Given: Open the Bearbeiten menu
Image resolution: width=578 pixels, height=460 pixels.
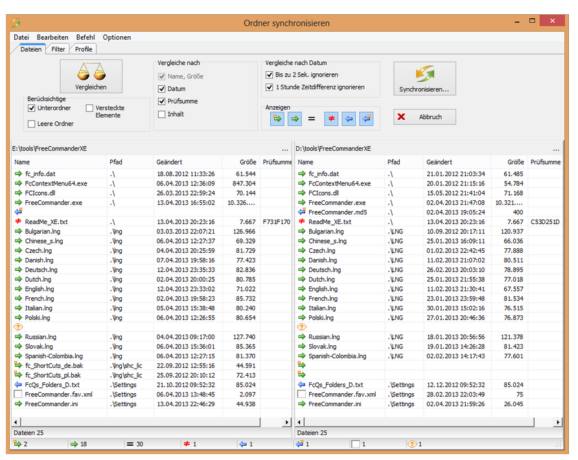Looking at the screenshot, I should [x=52, y=37].
